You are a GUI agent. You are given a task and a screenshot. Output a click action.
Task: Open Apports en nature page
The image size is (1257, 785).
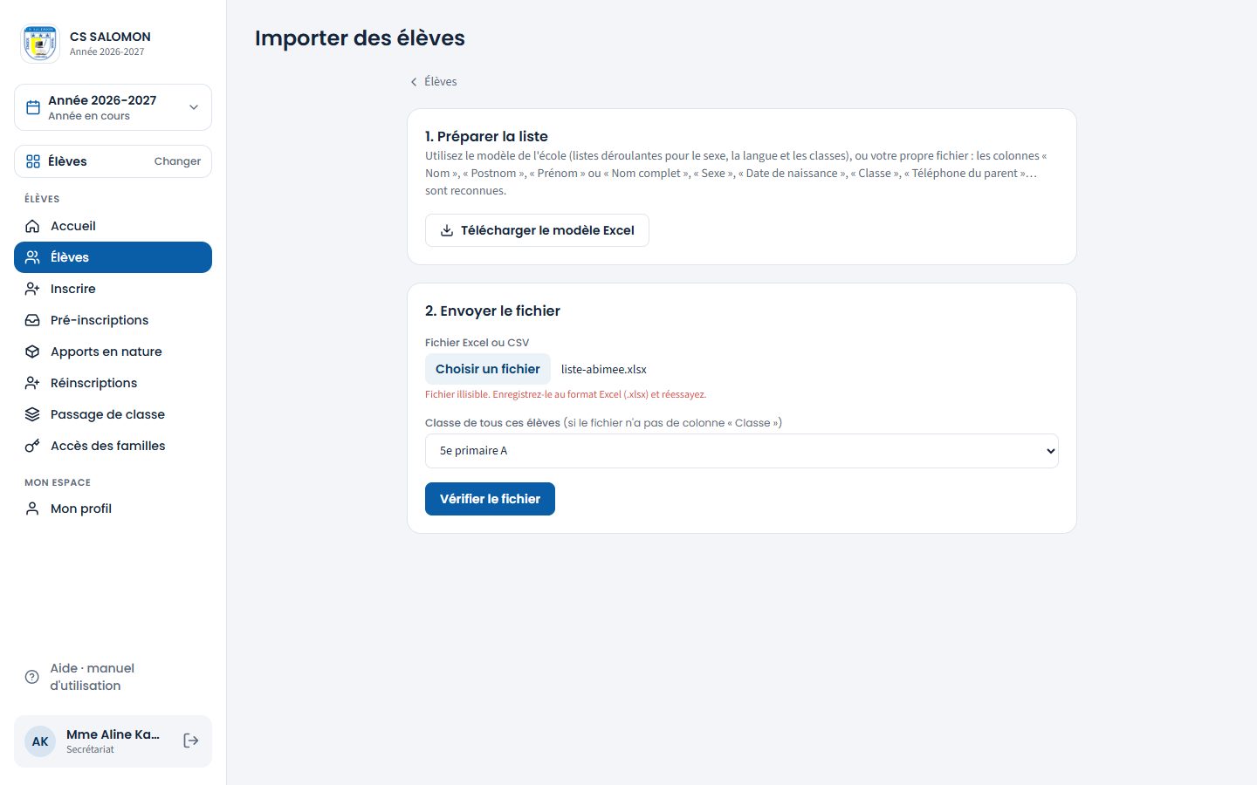[113, 352]
